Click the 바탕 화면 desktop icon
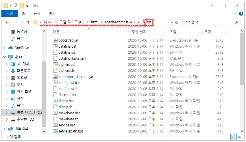246x142 pixels. pos(13,91)
